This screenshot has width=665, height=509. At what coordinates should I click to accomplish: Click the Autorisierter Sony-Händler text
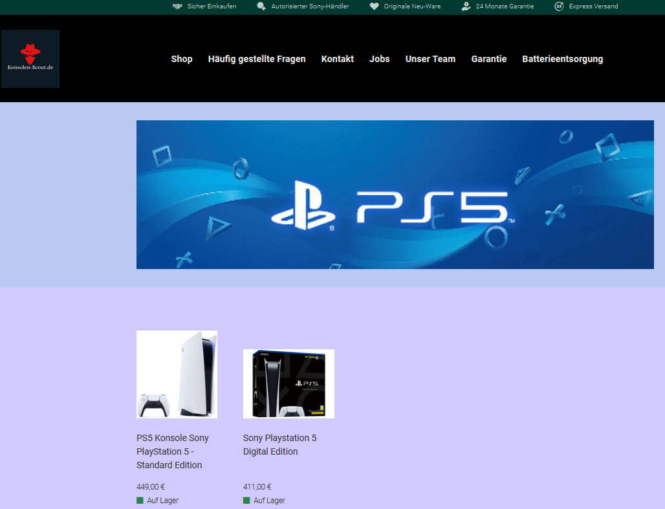tap(310, 6)
